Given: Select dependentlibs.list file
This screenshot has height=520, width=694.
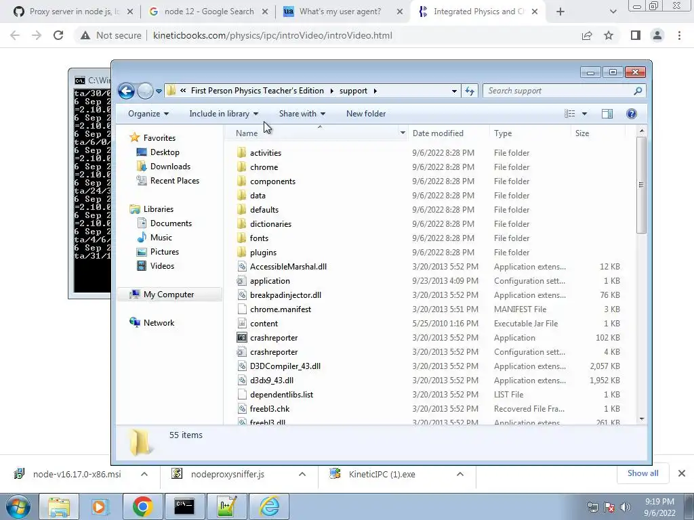Looking at the screenshot, I should click(x=281, y=395).
